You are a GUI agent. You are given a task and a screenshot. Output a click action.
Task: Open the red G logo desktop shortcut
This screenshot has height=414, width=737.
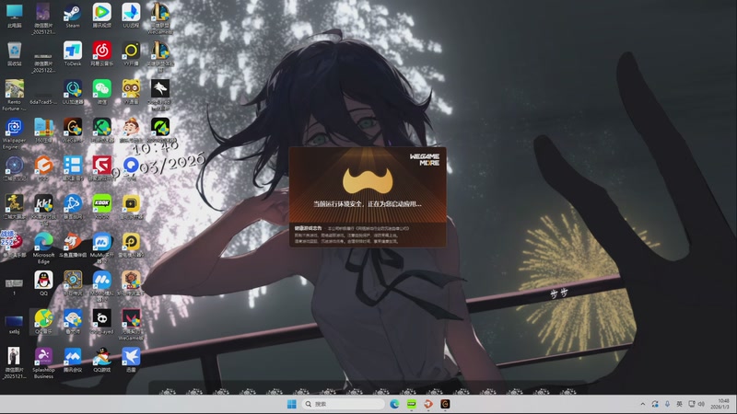(101, 168)
